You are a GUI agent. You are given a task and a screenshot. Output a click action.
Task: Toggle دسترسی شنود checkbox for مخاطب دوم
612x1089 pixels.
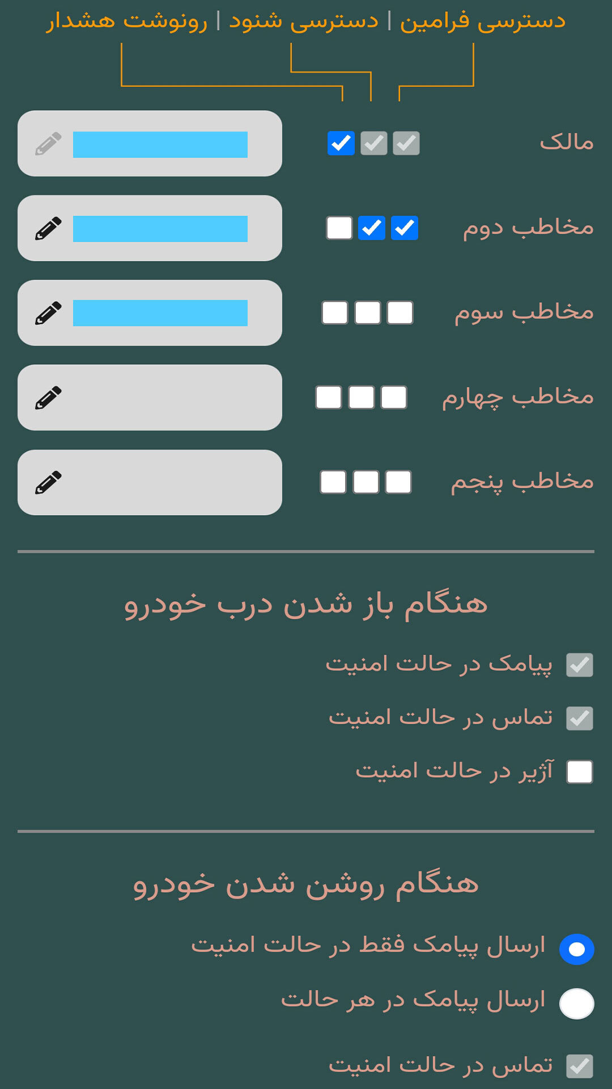tap(372, 228)
